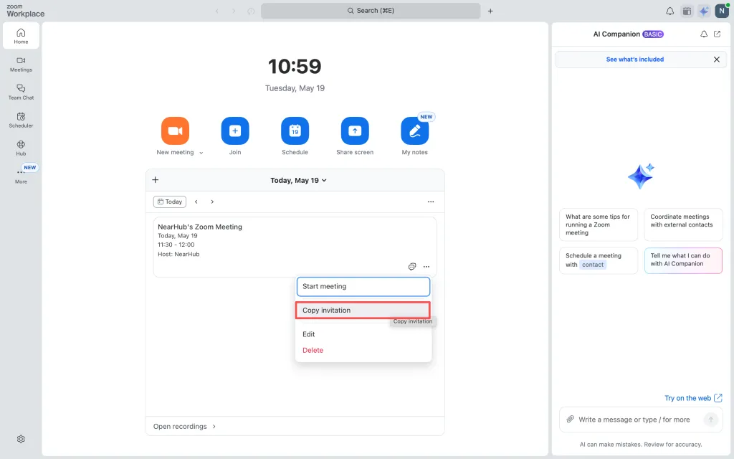This screenshot has height=459, width=734.
Task: Add a new tab with plus next to search
Action: [x=490, y=11]
